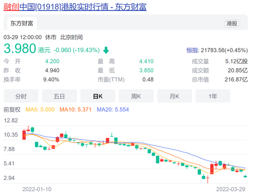Screen dimensions: 254x196
Task: Click the 总市值 value 216.87亿
Action: point(236,80)
